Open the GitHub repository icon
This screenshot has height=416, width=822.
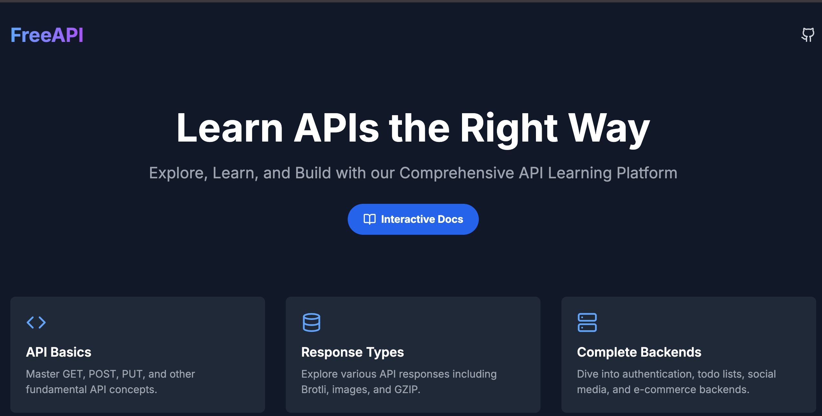click(x=808, y=35)
